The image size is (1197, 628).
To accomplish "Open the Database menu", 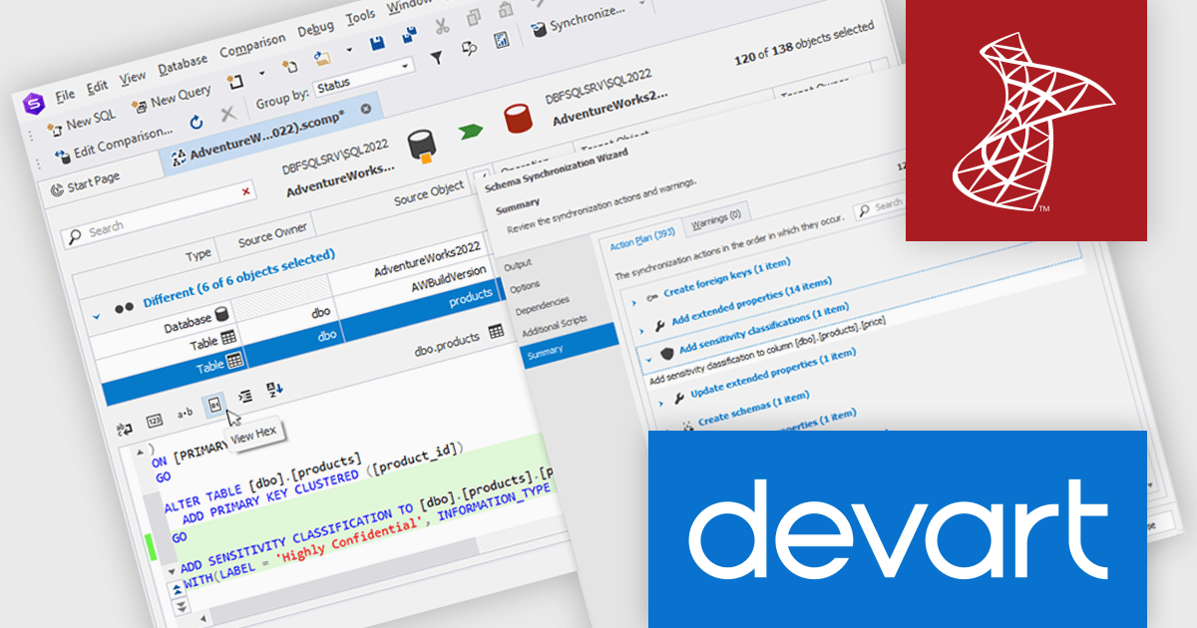I will (x=183, y=65).
